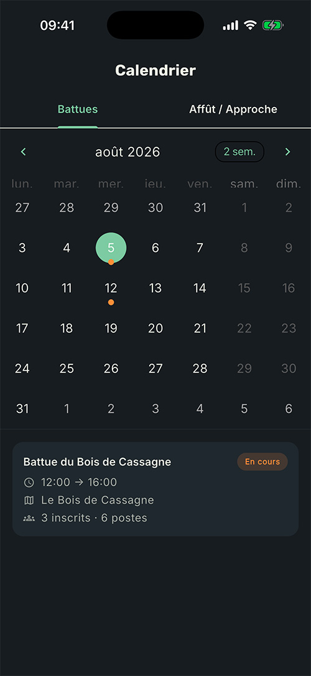311x676 pixels.
Task: Go to next month with right chevron
Action: 288,152
